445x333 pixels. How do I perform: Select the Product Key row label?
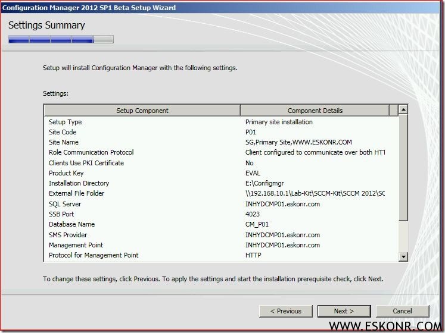(x=66, y=173)
